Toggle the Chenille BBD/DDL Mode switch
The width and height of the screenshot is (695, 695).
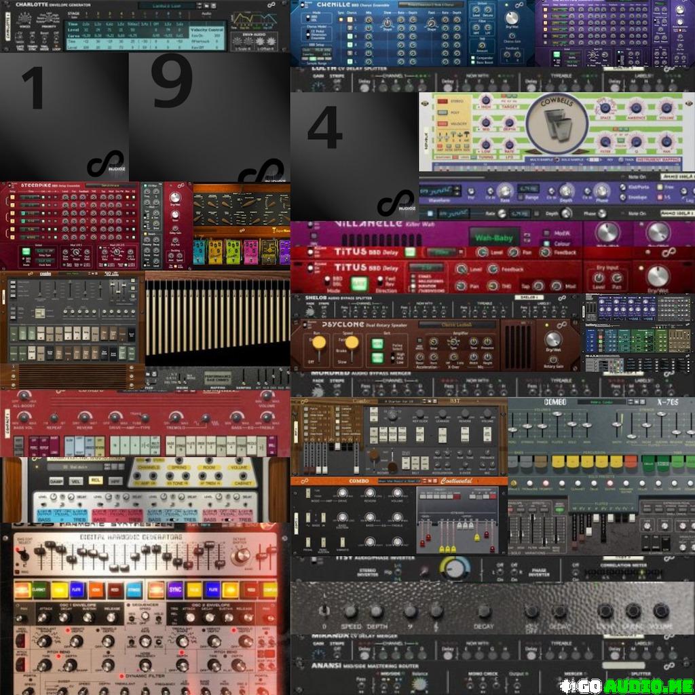tap(307, 18)
